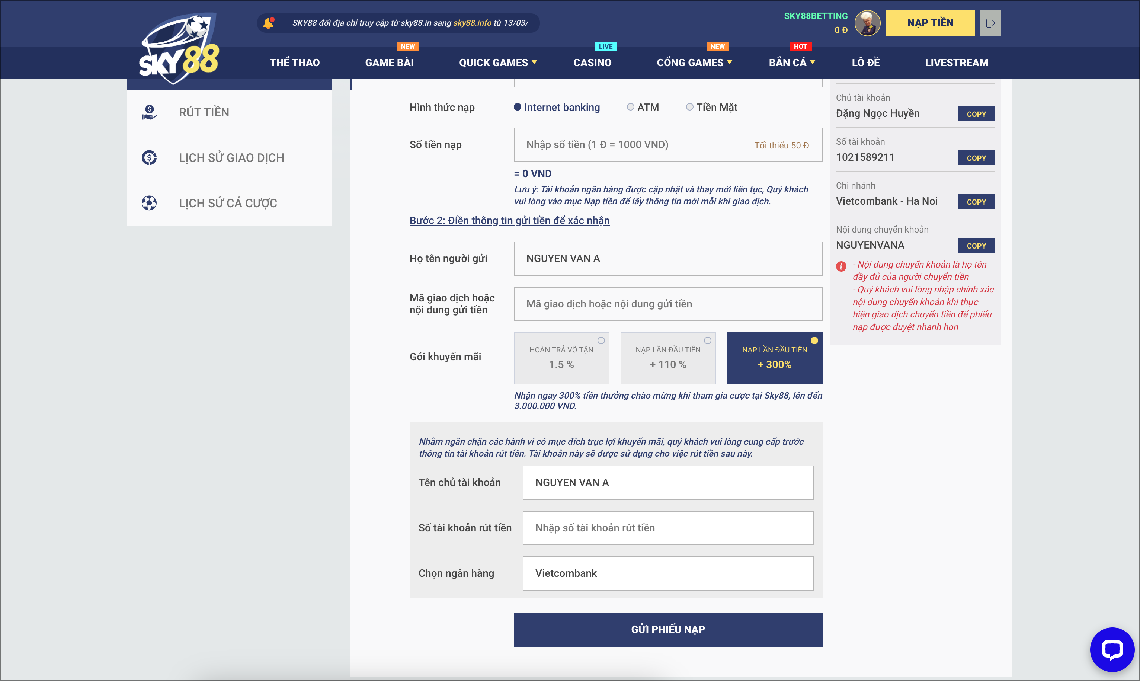Open the Chọn ngân hàng Vietcombank selector
This screenshot has width=1140, height=681.
click(668, 573)
